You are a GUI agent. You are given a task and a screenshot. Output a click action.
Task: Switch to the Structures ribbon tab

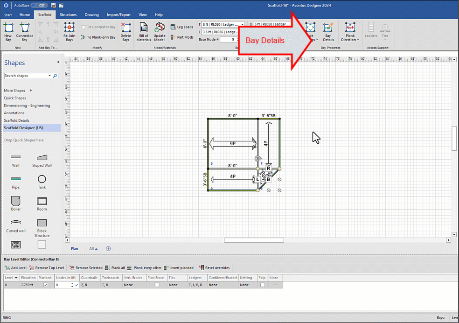pyautogui.click(x=68, y=15)
